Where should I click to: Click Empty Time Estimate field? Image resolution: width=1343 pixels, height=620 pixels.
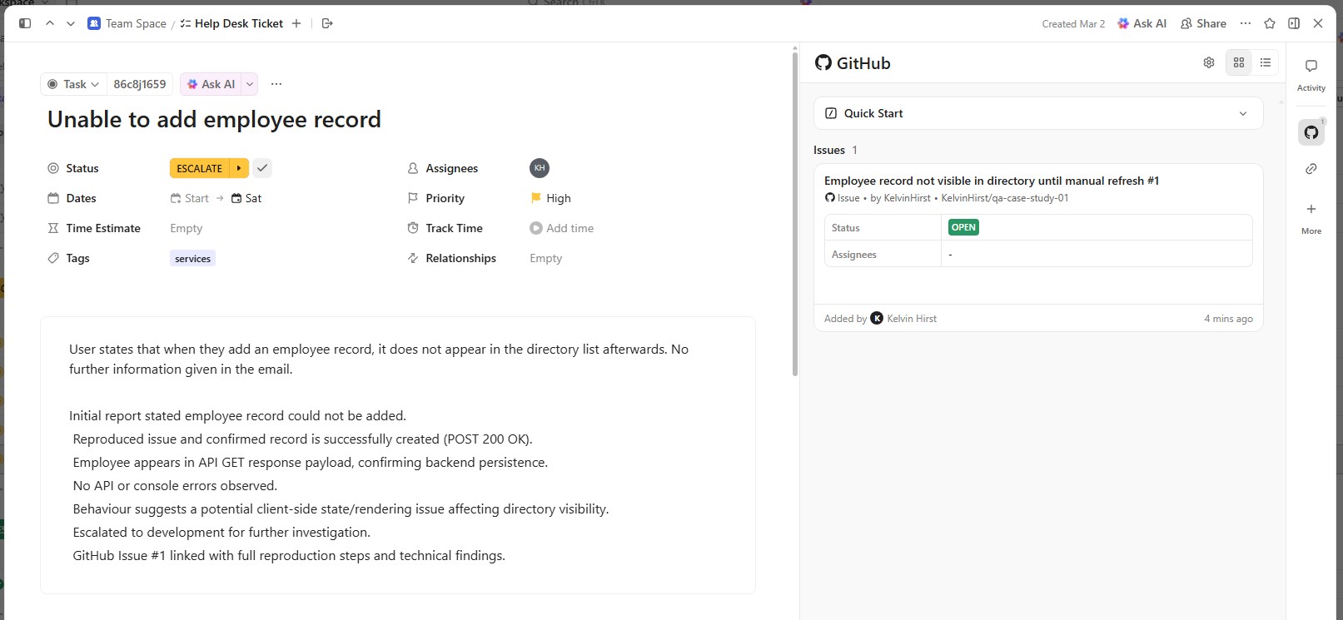click(x=187, y=228)
